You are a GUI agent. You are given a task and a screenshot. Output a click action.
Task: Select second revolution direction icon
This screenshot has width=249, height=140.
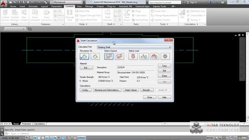95,56
